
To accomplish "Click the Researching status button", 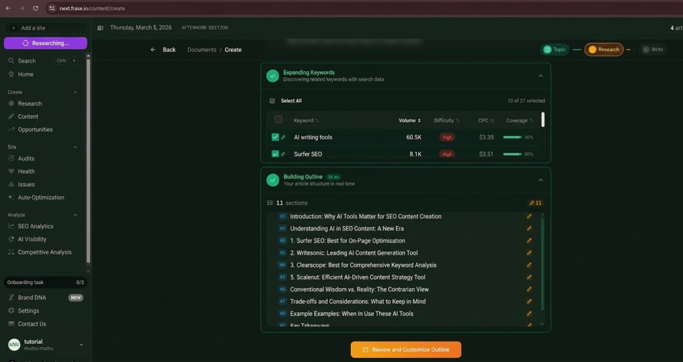I will pyautogui.click(x=45, y=43).
